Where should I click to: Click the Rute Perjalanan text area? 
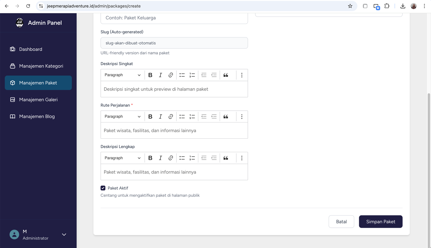pos(174,131)
